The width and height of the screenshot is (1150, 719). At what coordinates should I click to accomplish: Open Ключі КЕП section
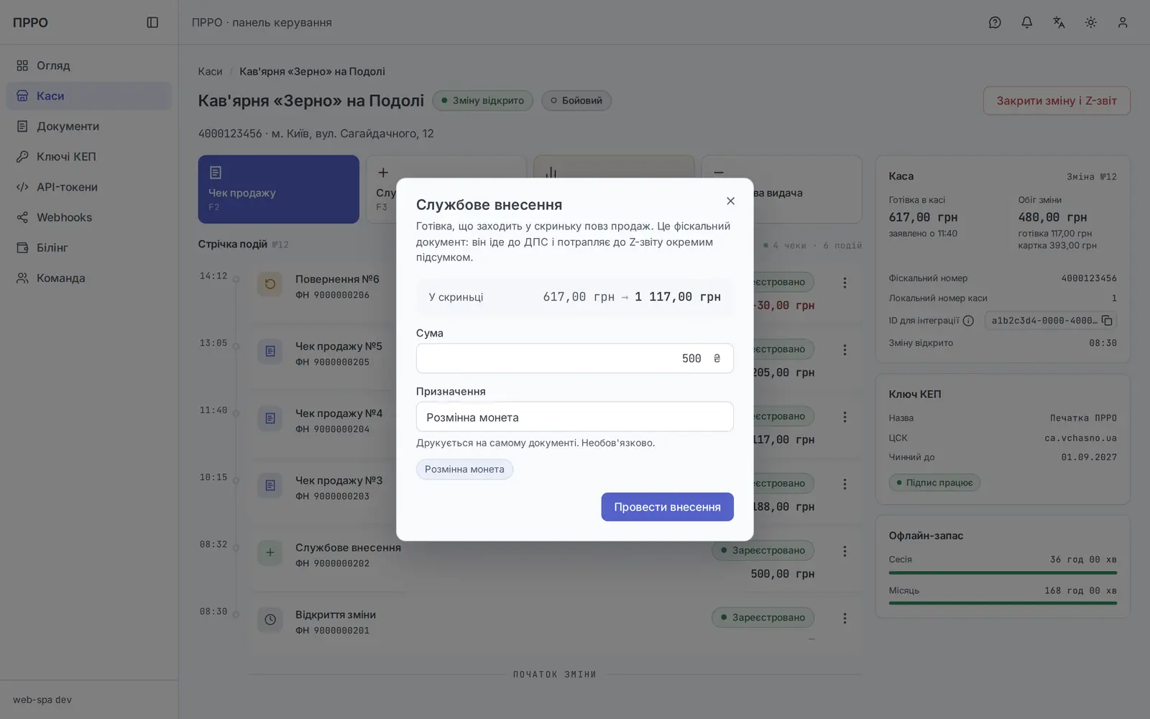(89, 157)
